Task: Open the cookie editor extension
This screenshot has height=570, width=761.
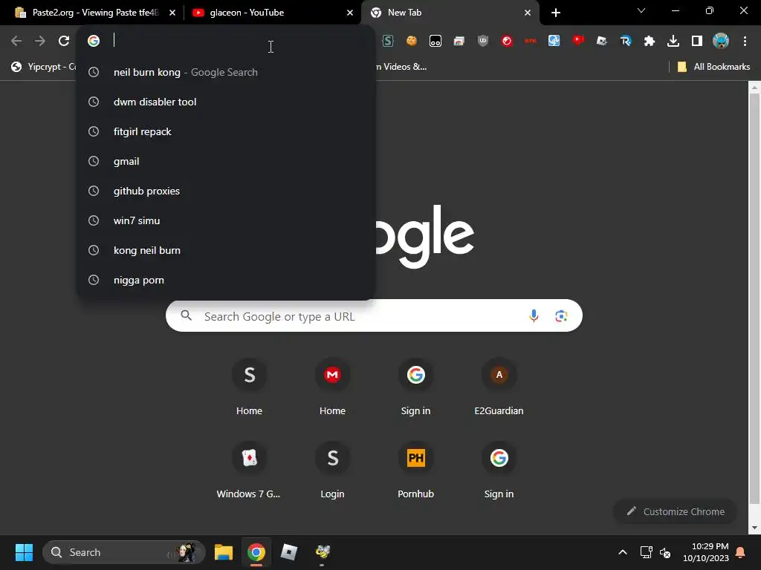Action: click(412, 41)
